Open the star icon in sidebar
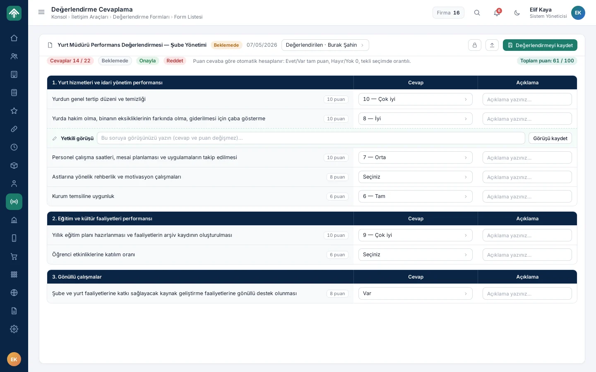This screenshot has height=372, width=596. pyautogui.click(x=14, y=111)
